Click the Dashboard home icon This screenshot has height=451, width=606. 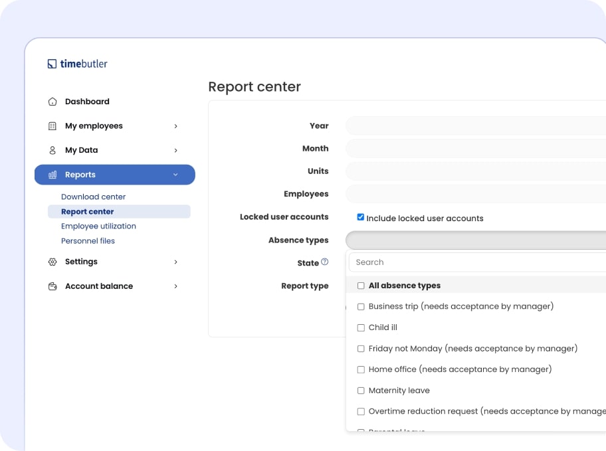pos(52,102)
